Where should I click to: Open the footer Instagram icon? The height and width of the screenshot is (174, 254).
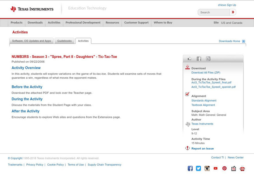tap(207, 168)
